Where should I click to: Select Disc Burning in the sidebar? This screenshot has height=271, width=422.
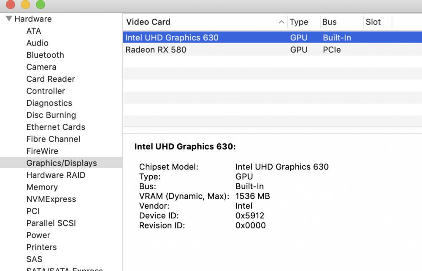(51, 115)
